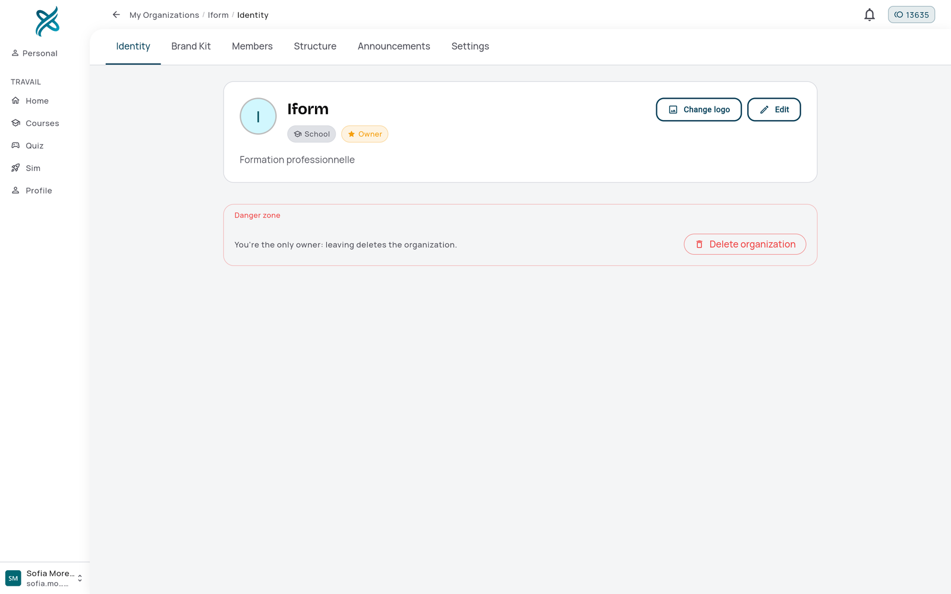Viewport: 951px width, 594px height.
Task: Click Delete organization
Action: coord(745,244)
